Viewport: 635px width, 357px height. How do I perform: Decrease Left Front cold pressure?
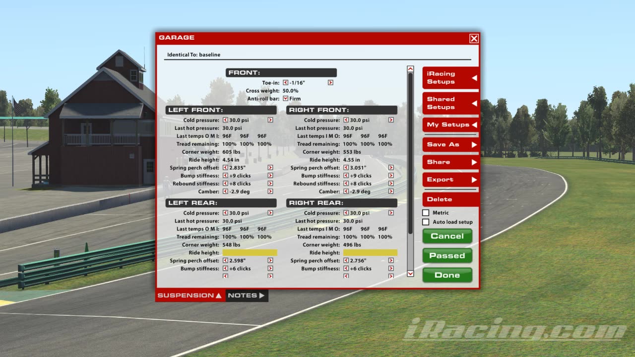tap(225, 120)
